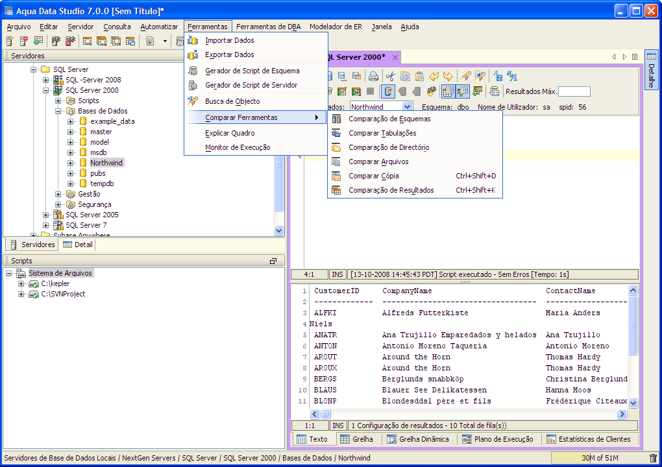This screenshot has height=467, width=662.
Task: Switch to the Plano de Execução tab
Action: 498,439
